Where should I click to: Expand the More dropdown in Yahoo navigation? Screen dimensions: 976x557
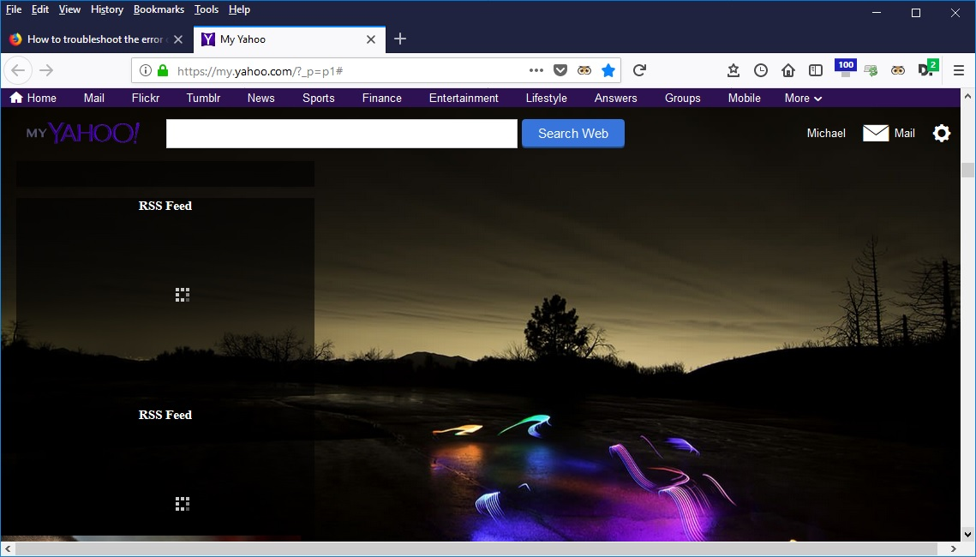pos(803,98)
